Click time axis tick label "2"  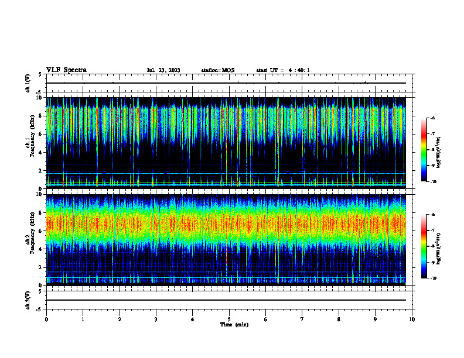tap(120, 319)
